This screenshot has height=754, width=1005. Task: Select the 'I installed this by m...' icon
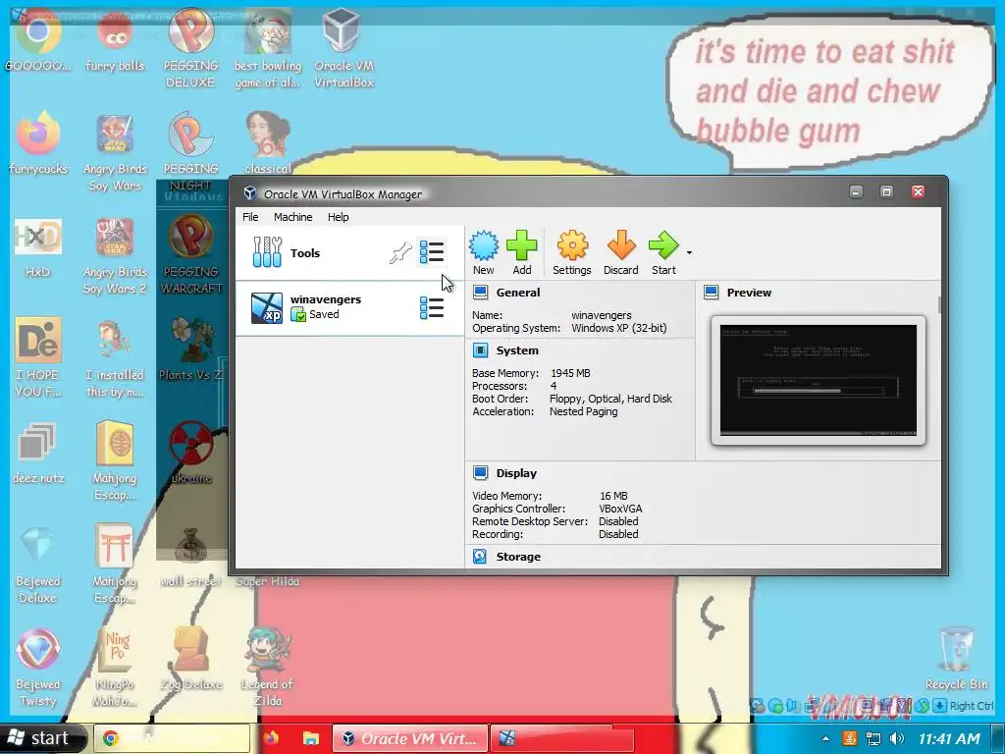(115, 359)
